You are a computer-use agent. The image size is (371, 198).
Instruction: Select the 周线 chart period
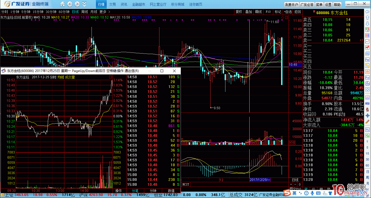coord(84,12)
